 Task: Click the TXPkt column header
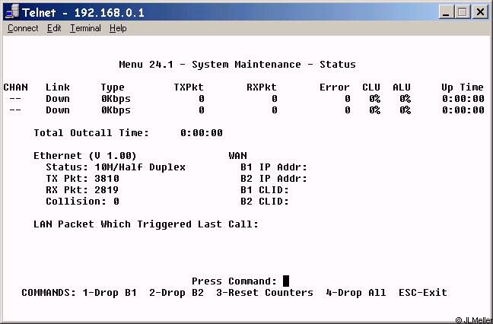tap(189, 87)
